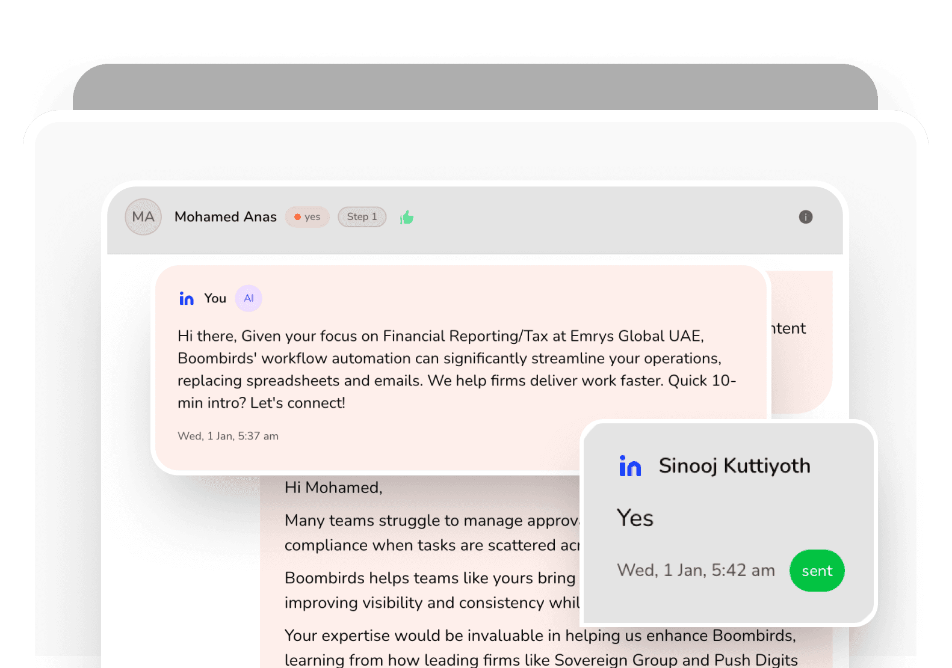Click the 'Hi Mohamed,' greeting line
Image resolution: width=952 pixels, height=668 pixels.
click(x=333, y=488)
